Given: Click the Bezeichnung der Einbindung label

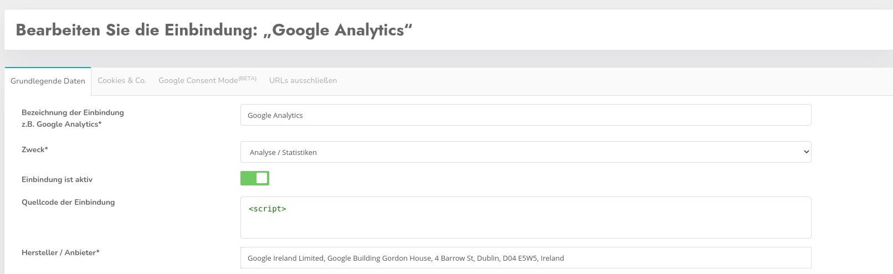Looking at the screenshot, I should [73, 113].
